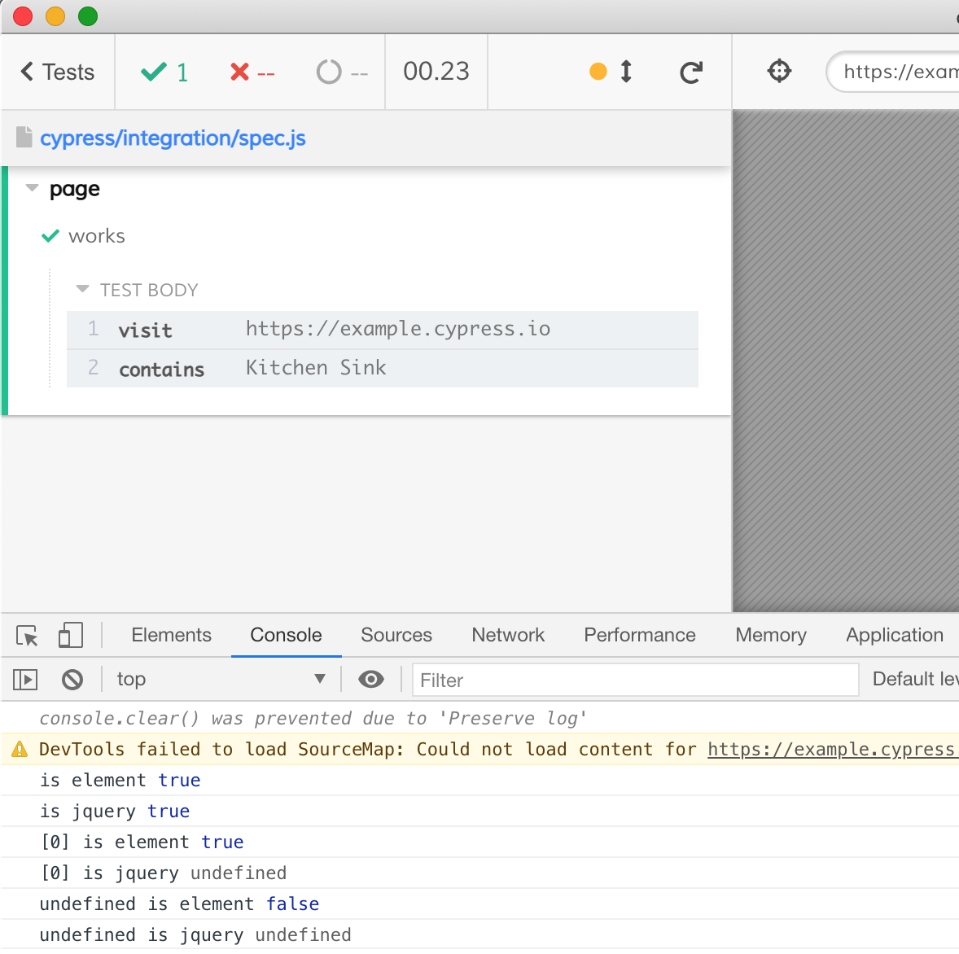Open the cypress/integration/spec.js file link
Viewport: 959px width, 954px height.
[x=173, y=138]
